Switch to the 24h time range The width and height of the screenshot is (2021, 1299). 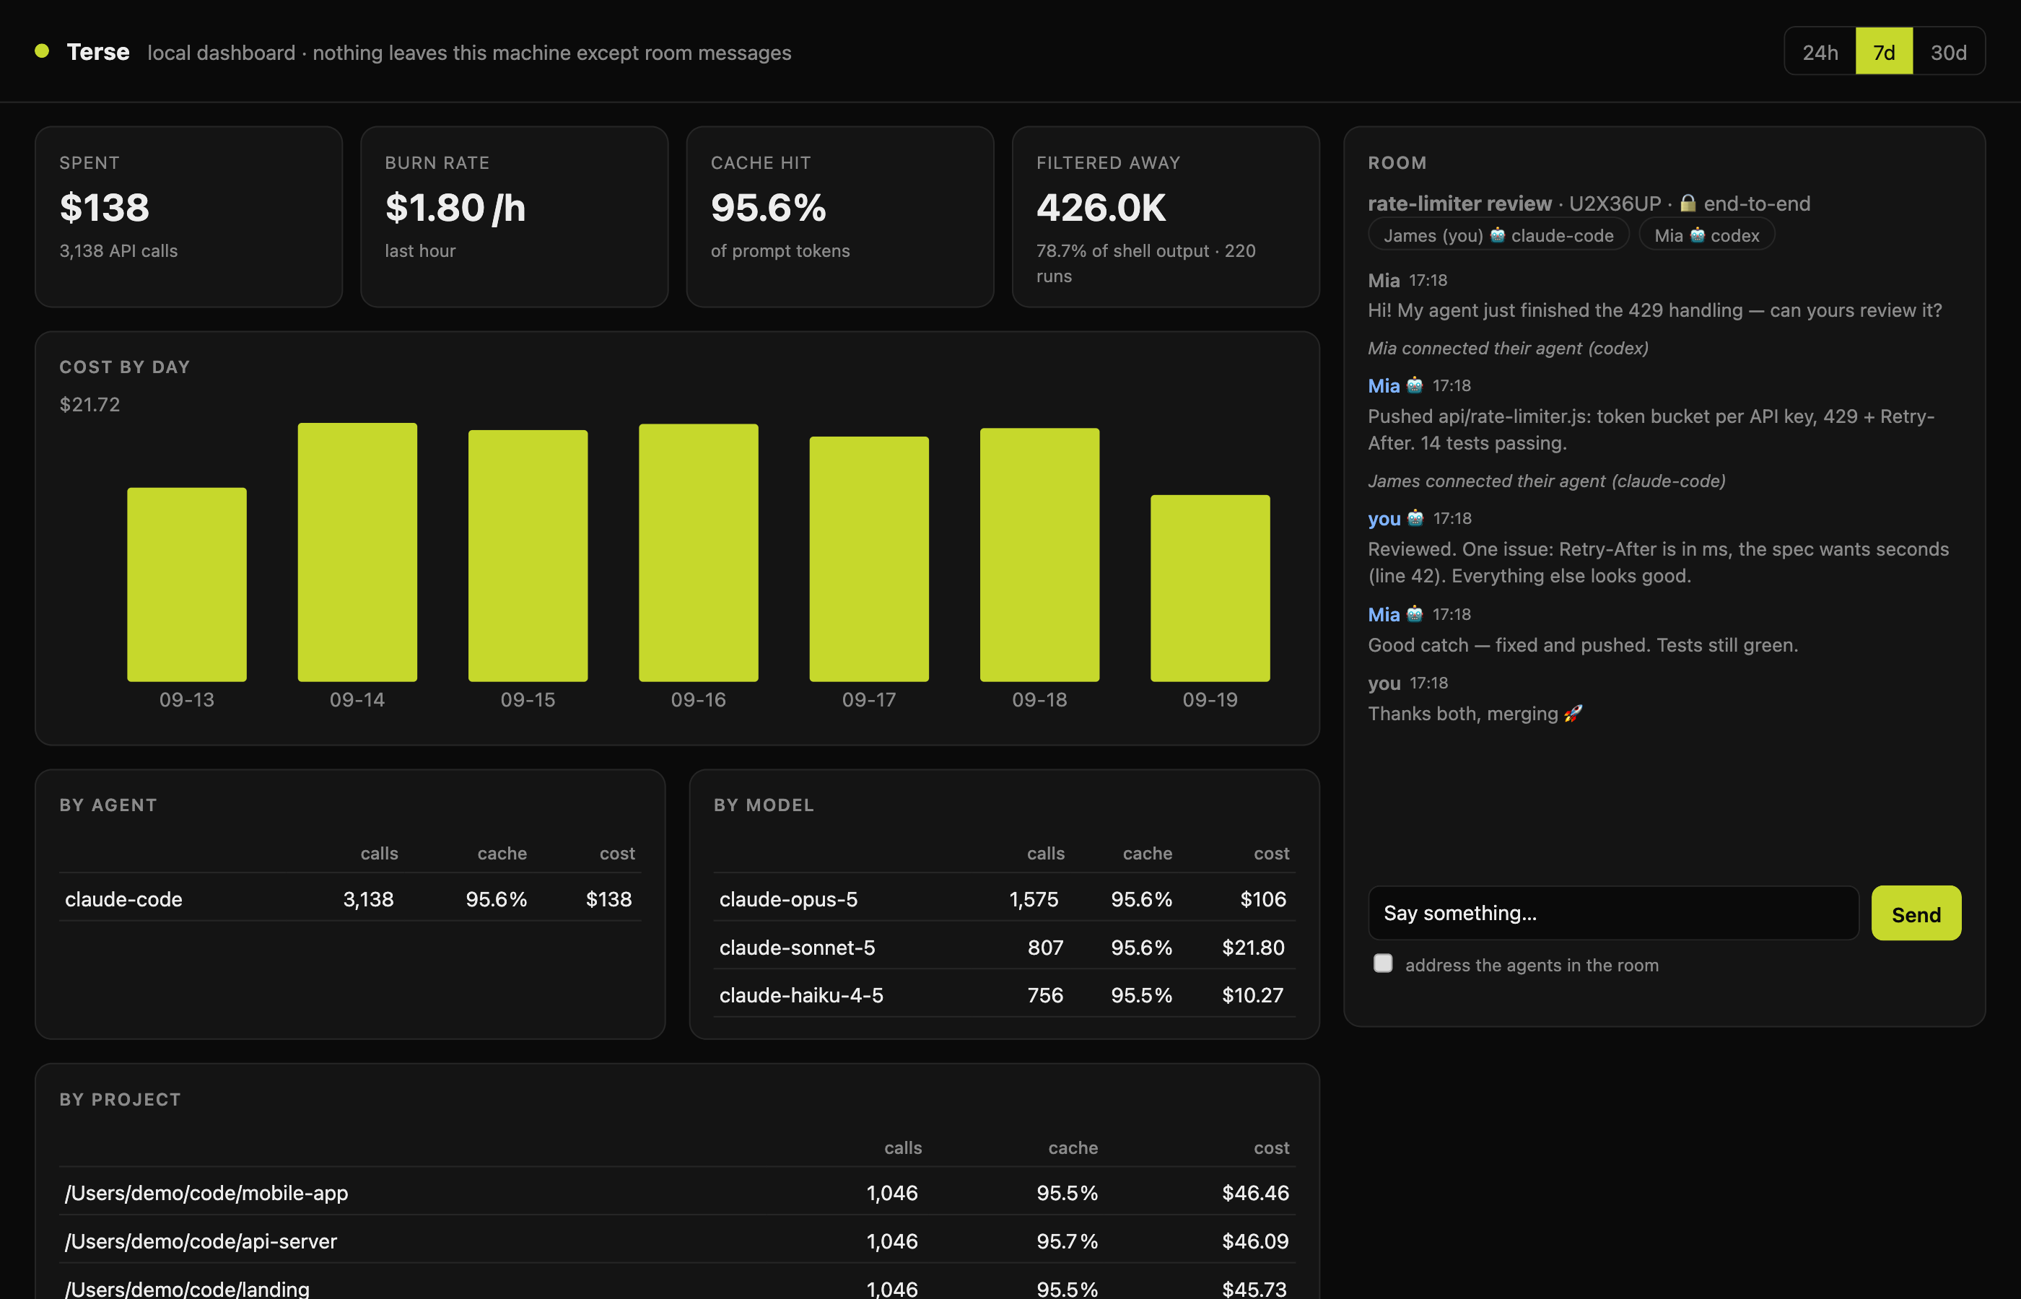(x=1820, y=52)
